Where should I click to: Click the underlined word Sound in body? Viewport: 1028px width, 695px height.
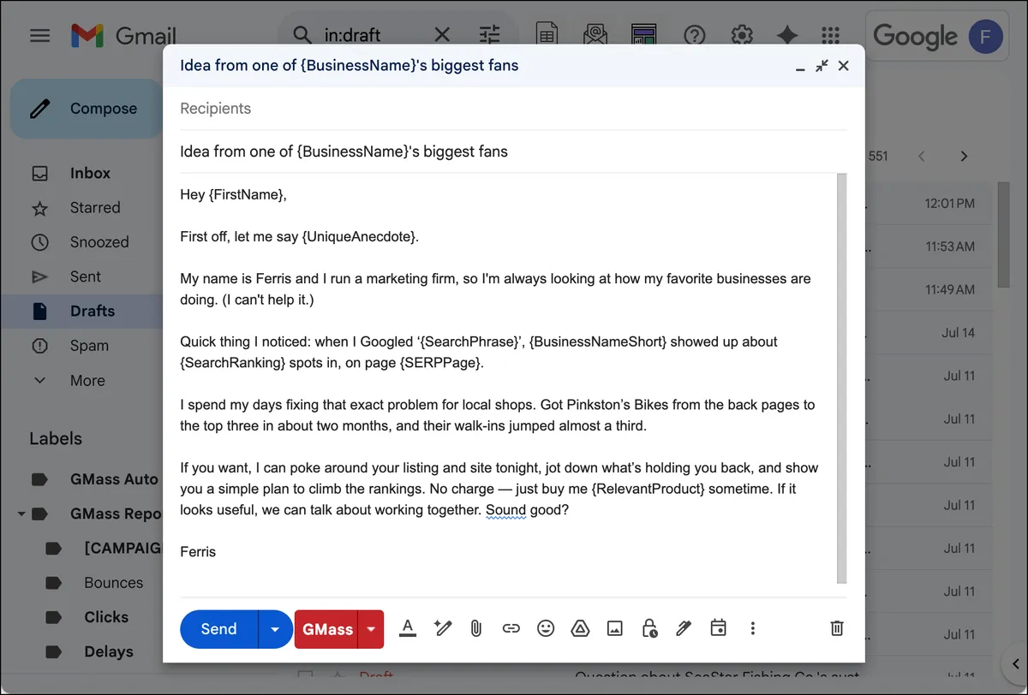tap(505, 510)
